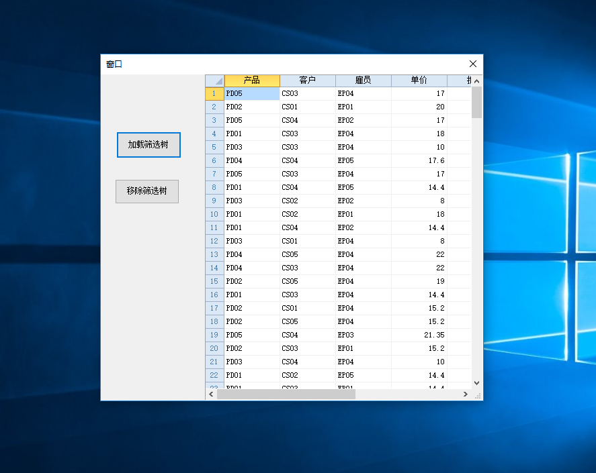Select the CS02 cell in row 9
Screen dimensions: 596x473
(x=308, y=201)
